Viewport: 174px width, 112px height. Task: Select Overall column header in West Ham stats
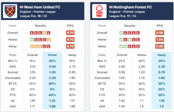33,55
